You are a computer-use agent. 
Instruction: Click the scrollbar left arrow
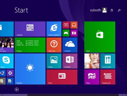(x=2, y=95)
